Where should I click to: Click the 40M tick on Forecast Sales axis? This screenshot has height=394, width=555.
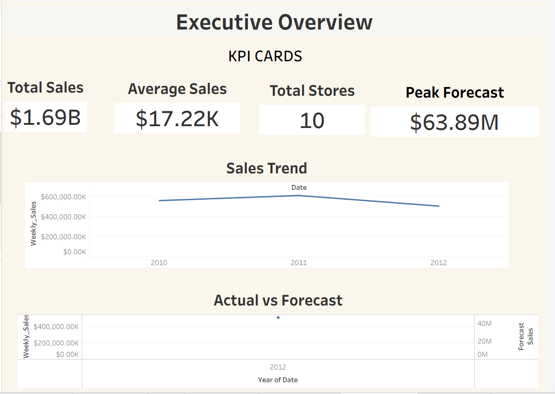485,324
